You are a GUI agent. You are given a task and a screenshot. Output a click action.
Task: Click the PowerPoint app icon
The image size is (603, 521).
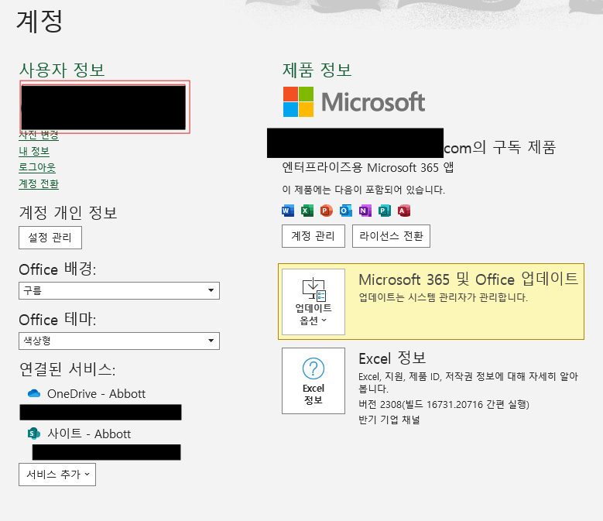[326, 211]
